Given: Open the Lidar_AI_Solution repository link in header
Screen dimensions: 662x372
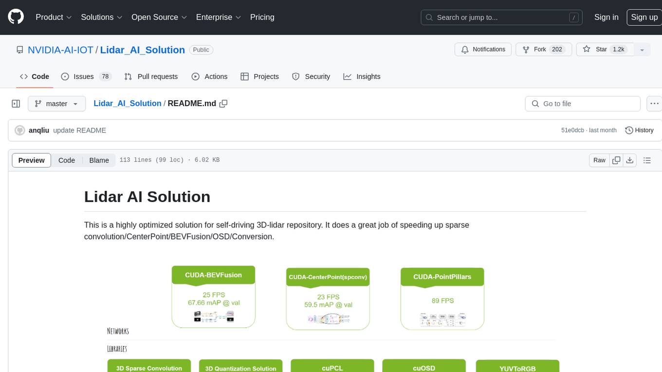Looking at the screenshot, I should click(x=142, y=50).
